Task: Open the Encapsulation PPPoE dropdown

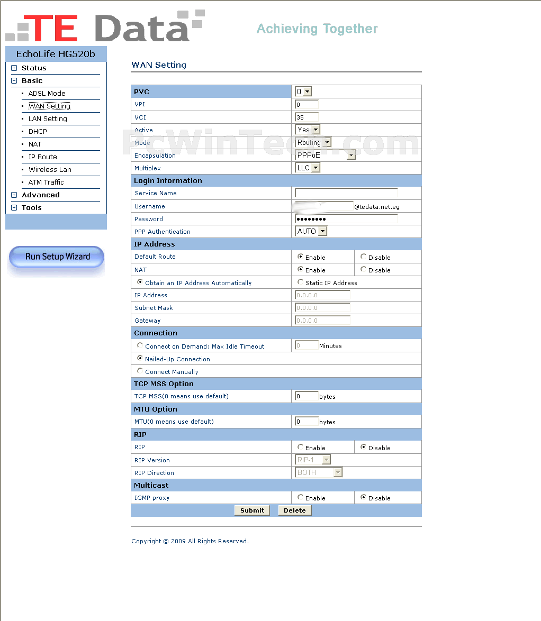Action: click(325, 156)
